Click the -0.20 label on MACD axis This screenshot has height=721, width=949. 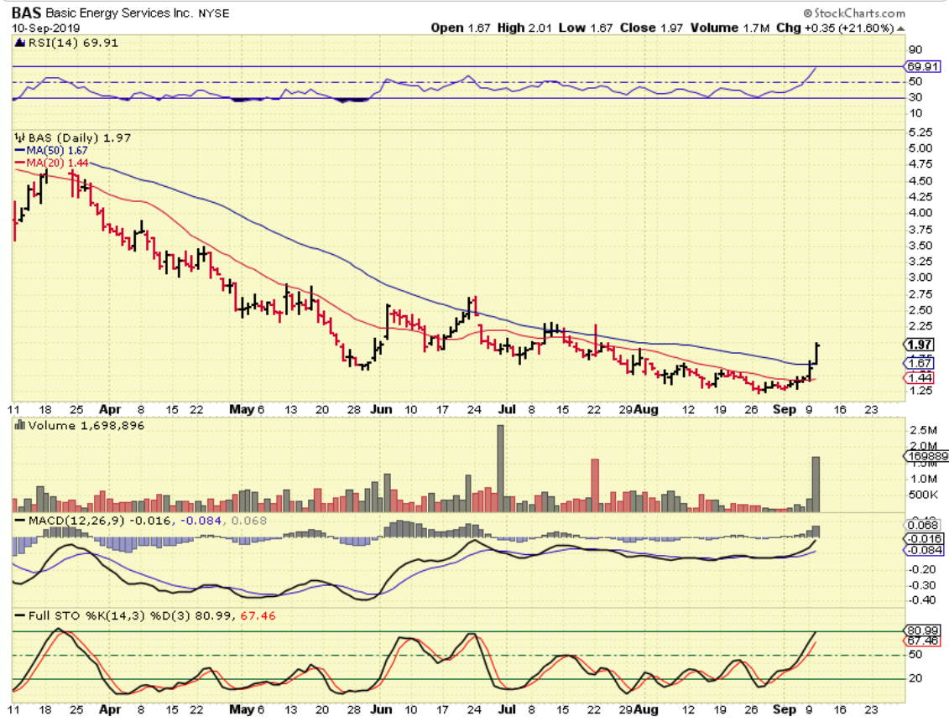923,570
